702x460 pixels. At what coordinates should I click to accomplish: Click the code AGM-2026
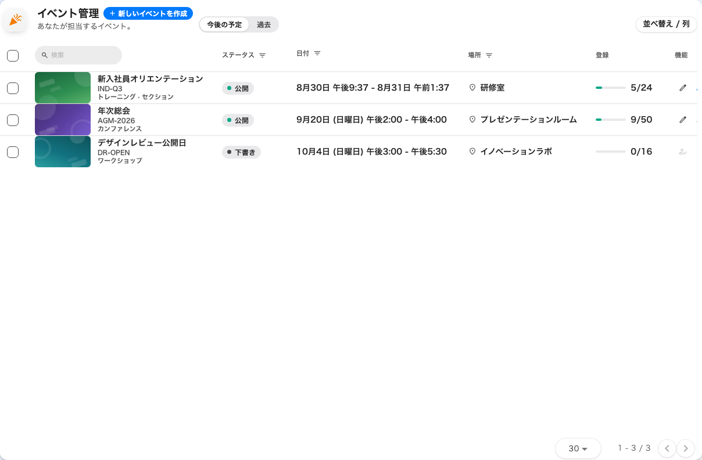[x=116, y=121]
